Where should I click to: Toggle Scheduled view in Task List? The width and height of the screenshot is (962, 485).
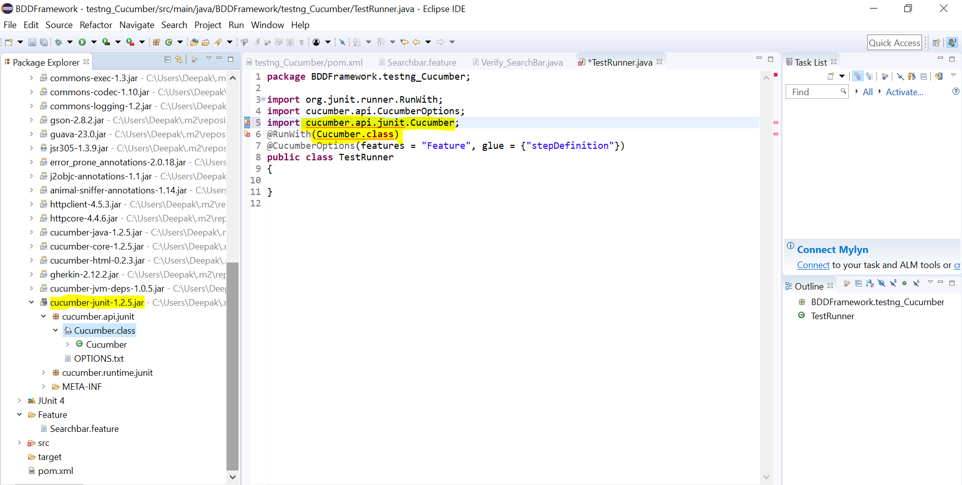[x=870, y=76]
